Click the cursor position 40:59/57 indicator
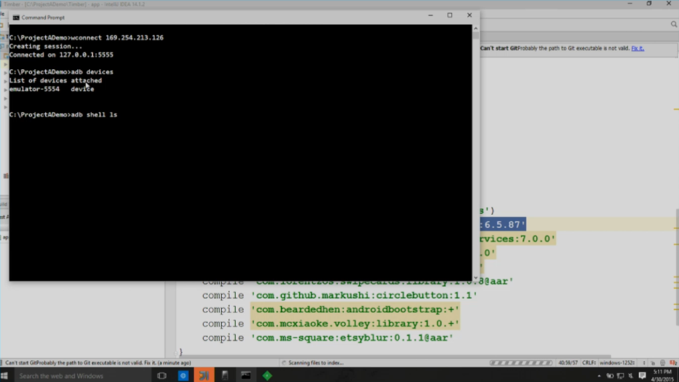679x382 pixels. pyautogui.click(x=568, y=363)
